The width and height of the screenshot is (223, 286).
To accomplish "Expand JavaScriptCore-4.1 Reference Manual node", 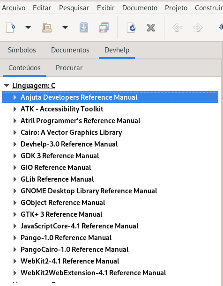I will (x=15, y=226).
